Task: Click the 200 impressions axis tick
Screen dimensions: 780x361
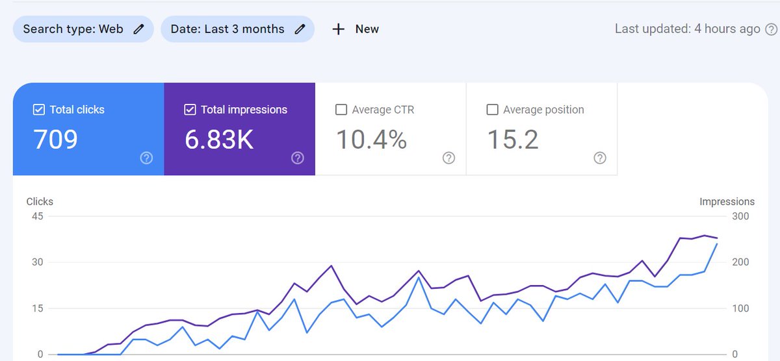Action: 740,262
